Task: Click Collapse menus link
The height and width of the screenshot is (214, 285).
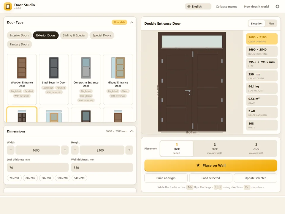Action: pyautogui.click(x=227, y=7)
